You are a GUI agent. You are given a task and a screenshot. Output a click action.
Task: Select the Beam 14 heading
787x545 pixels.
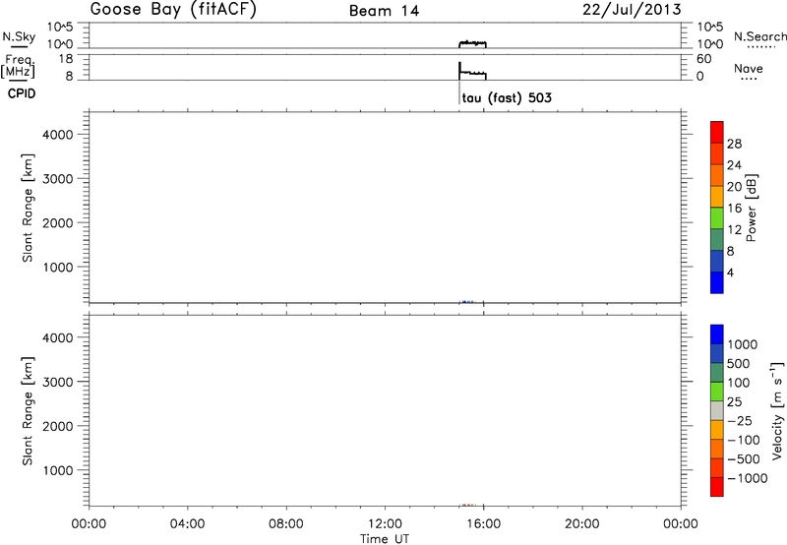tap(384, 11)
